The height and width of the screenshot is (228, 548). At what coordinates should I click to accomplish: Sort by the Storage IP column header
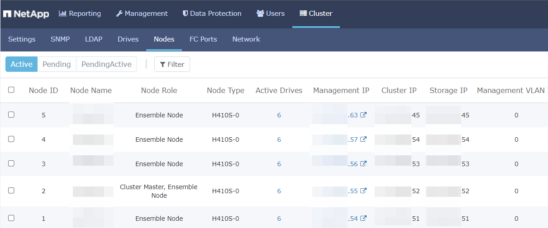coord(448,90)
